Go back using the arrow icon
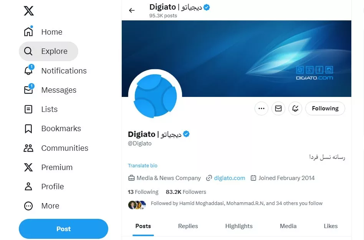This screenshot has height=240, width=364. (x=132, y=10)
